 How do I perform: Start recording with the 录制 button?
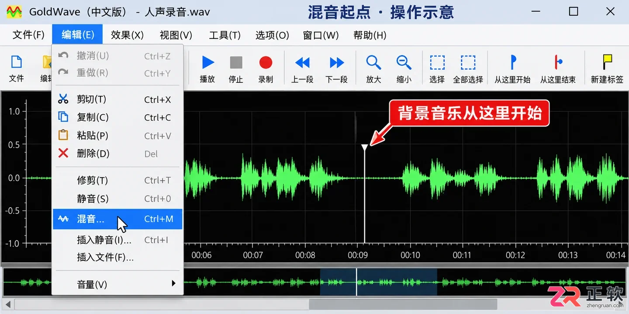[x=266, y=63]
